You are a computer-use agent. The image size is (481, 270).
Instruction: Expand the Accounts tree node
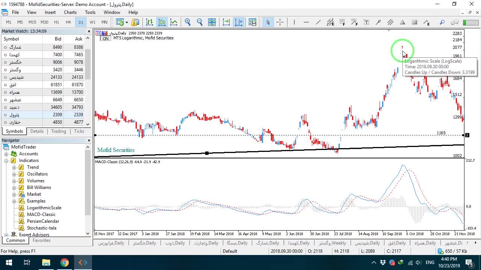6,154
